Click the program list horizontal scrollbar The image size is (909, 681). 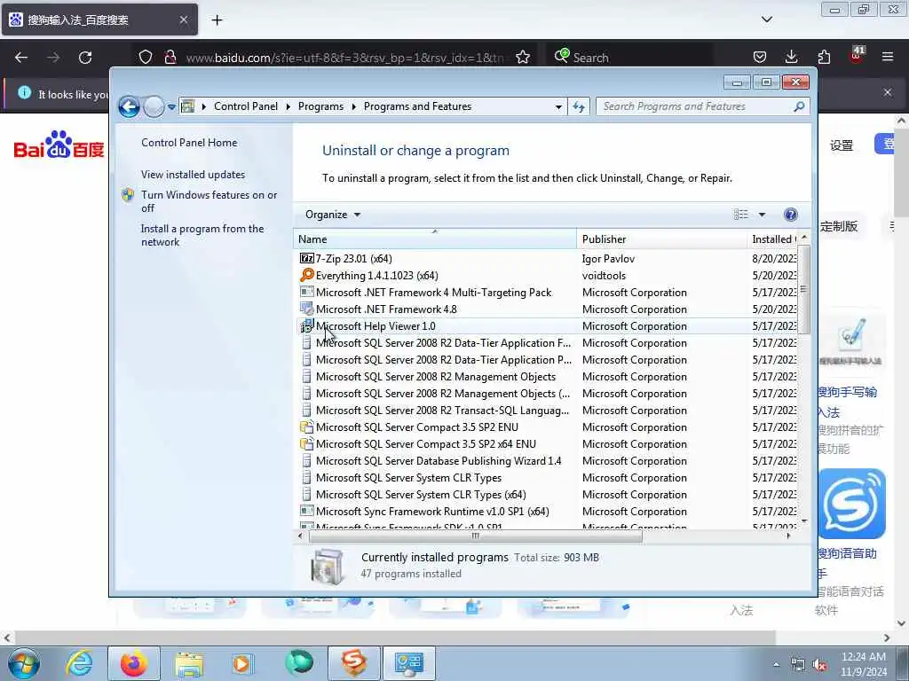476,536
